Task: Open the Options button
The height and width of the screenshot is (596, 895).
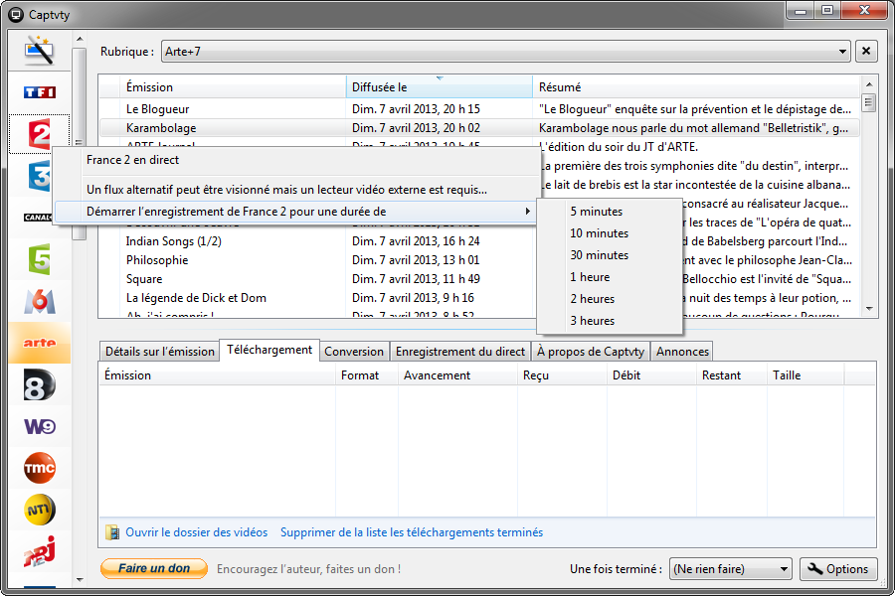Action: point(838,569)
